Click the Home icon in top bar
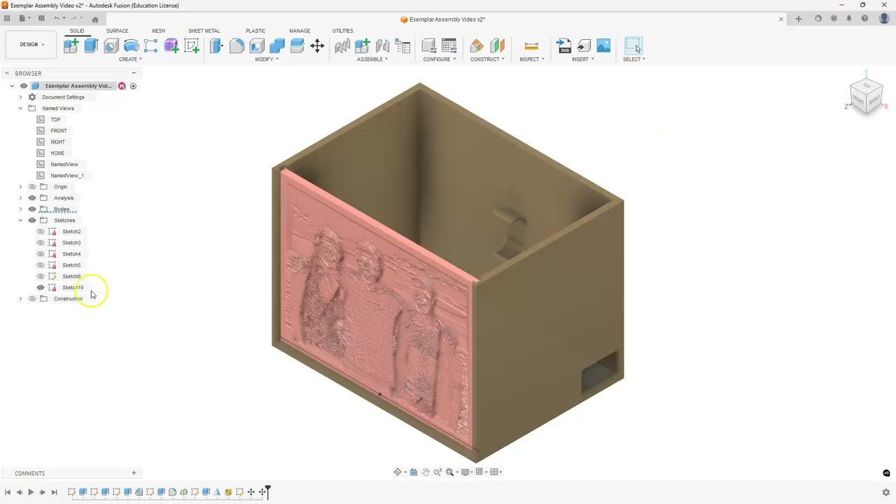The image size is (896, 504). pyautogui.click(x=95, y=19)
